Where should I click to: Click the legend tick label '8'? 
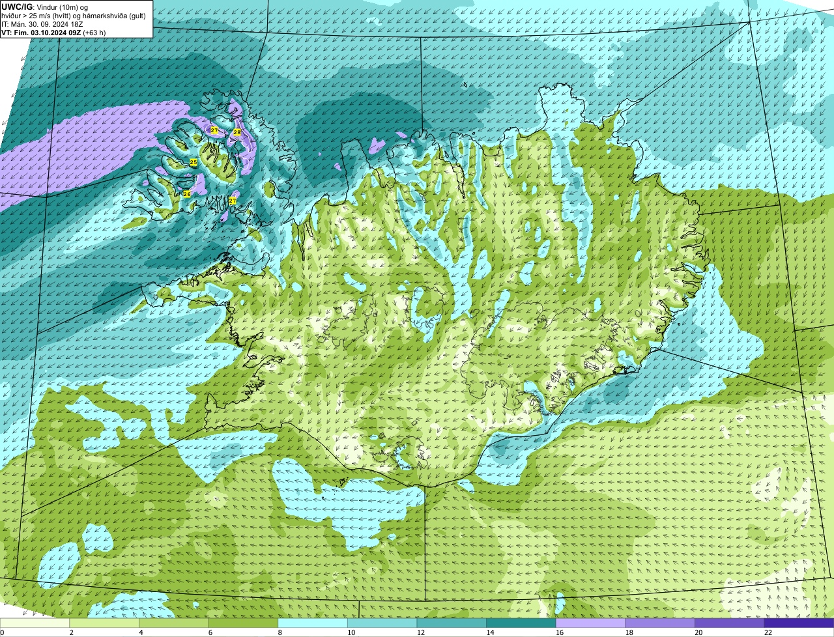pos(280,632)
